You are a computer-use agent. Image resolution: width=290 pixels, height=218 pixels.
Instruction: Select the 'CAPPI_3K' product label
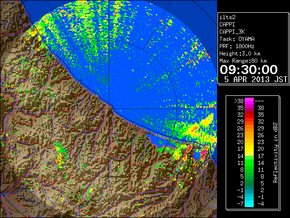click(x=232, y=32)
